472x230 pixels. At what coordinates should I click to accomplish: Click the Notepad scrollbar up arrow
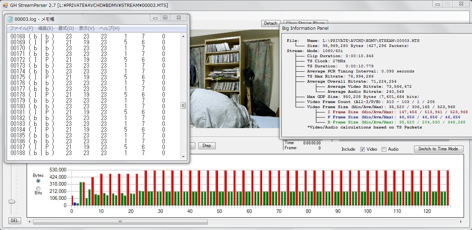click(x=183, y=36)
